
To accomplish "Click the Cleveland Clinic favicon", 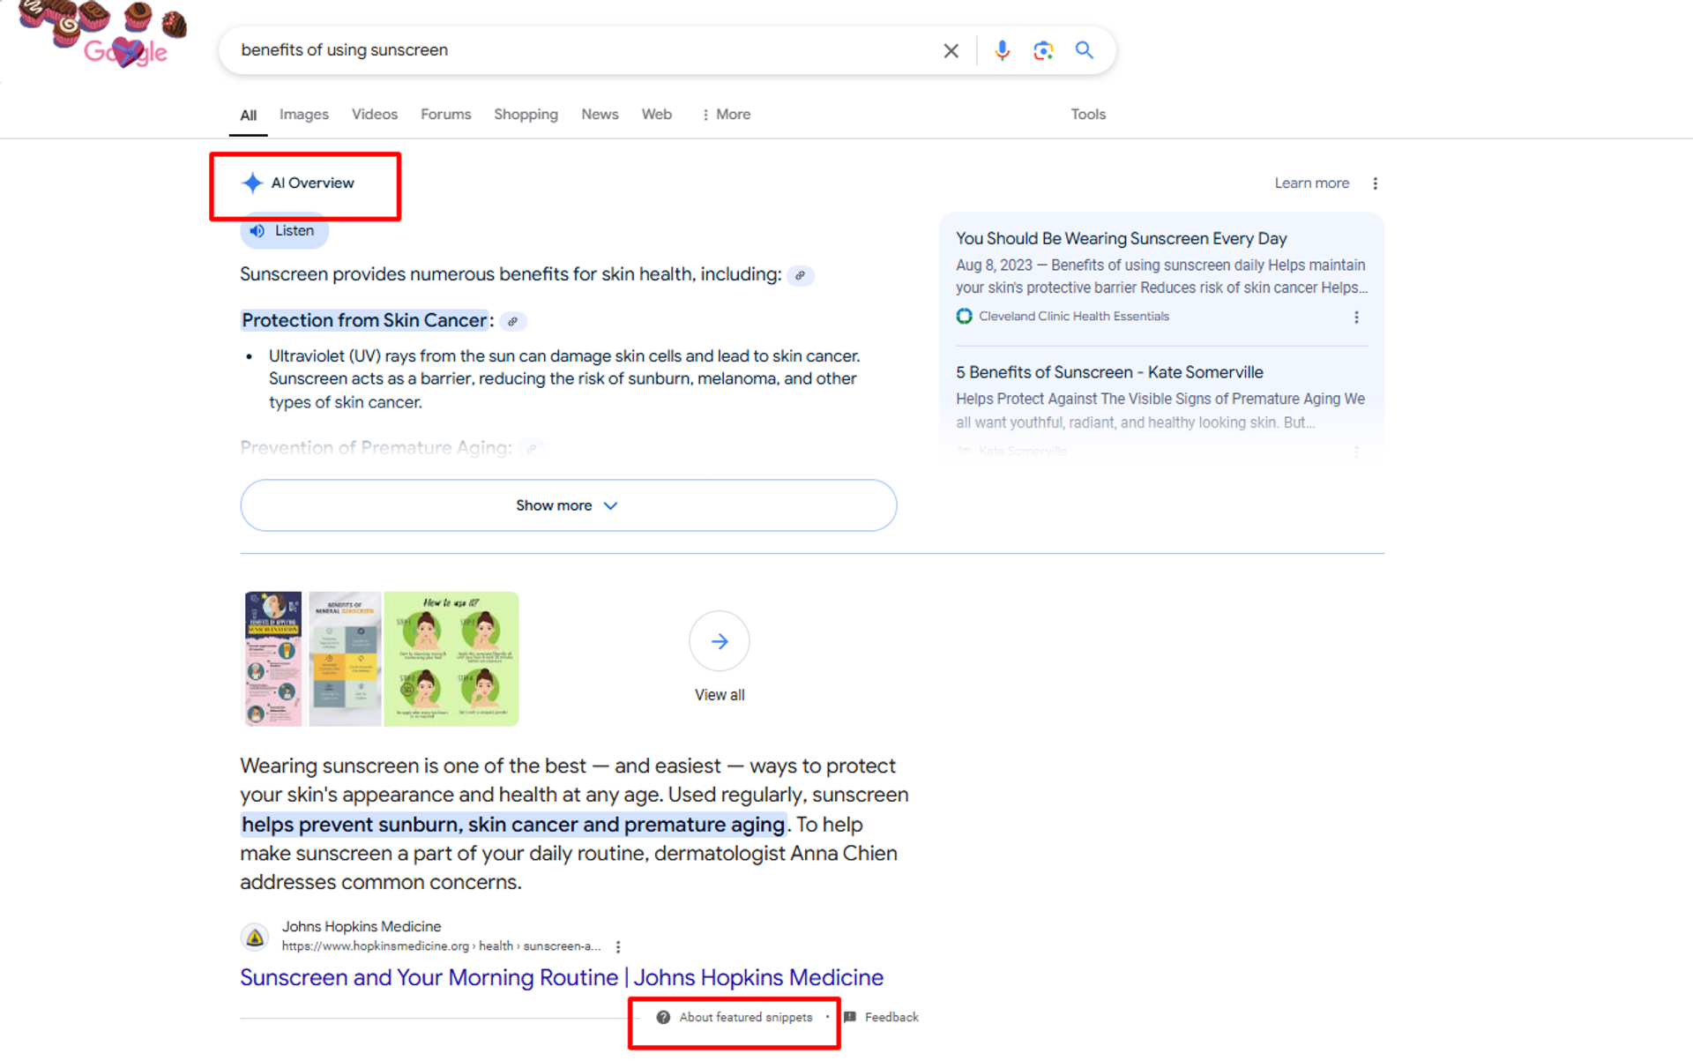I will tap(965, 316).
